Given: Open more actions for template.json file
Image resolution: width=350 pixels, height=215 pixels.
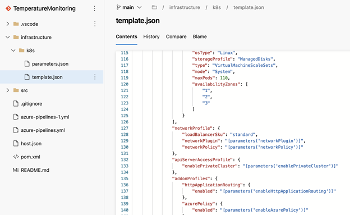Looking at the screenshot, I should coord(95,77).
